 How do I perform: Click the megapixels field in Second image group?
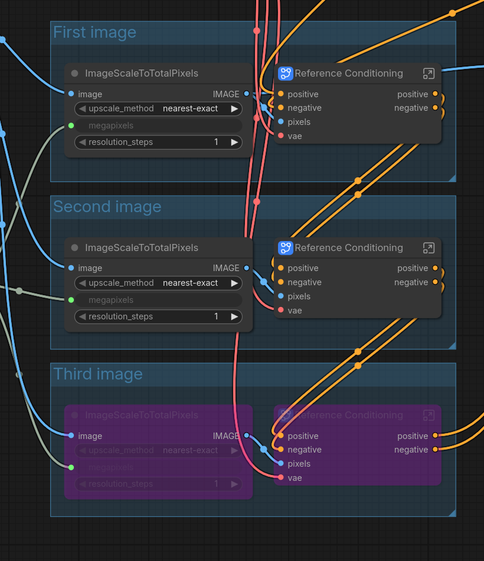[x=158, y=300]
